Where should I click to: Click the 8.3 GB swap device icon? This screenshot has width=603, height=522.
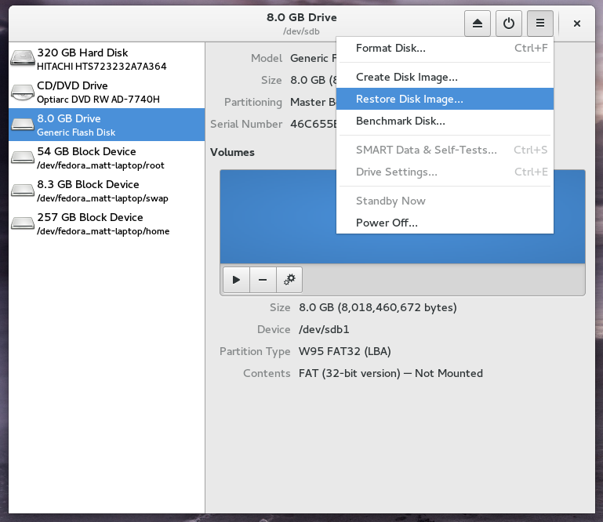click(x=23, y=191)
